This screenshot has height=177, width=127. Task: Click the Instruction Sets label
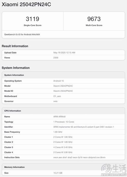tap(12, 157)
